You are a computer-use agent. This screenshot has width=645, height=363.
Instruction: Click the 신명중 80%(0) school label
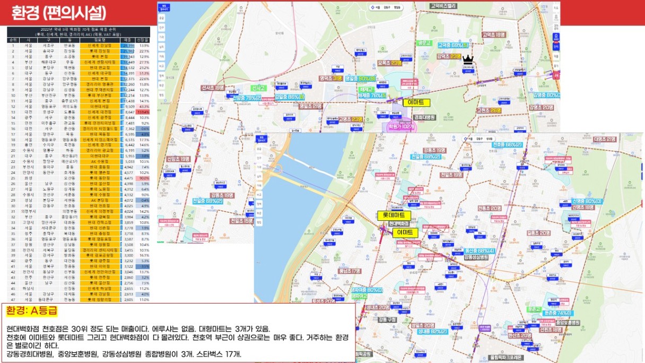(x=588, y=202)
